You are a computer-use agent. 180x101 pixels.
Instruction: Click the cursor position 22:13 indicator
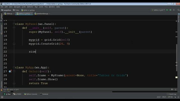pyautogui.click(x=159, y=97)
